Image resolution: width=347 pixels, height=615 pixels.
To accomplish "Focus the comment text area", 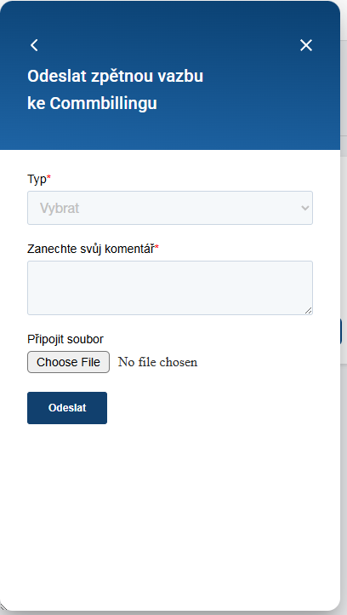I will pyautogui.click(x=170, y=288).
